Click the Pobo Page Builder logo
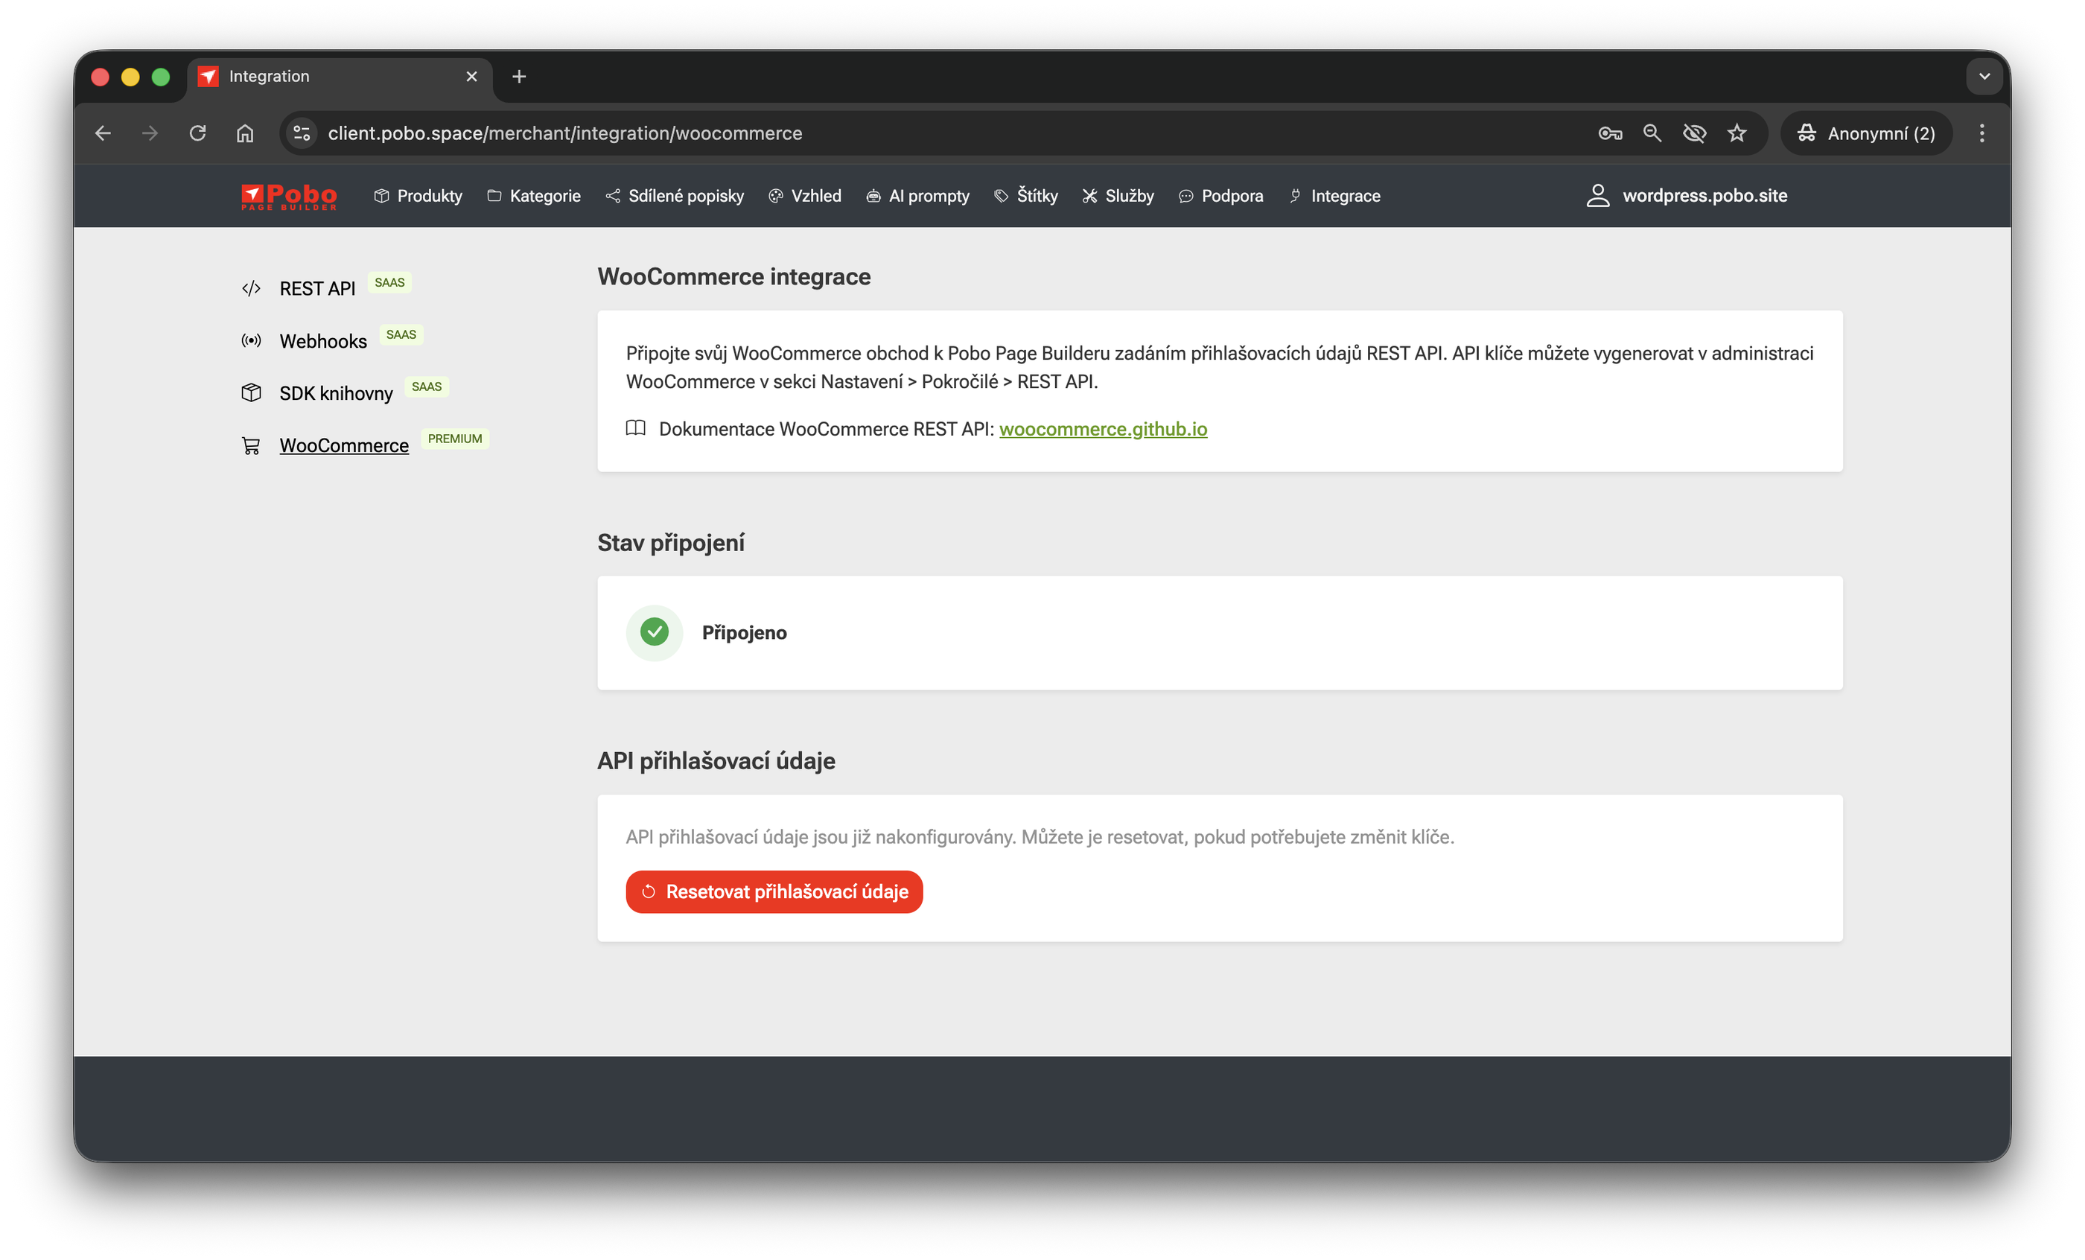2085x1260 pixels. [x=289, y=197]
